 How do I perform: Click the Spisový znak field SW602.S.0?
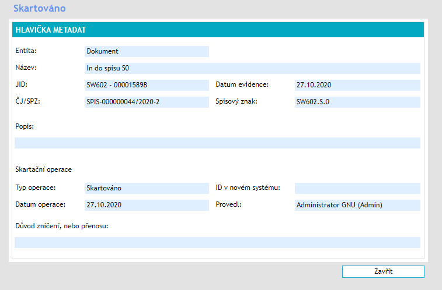[x=357, y=102]
